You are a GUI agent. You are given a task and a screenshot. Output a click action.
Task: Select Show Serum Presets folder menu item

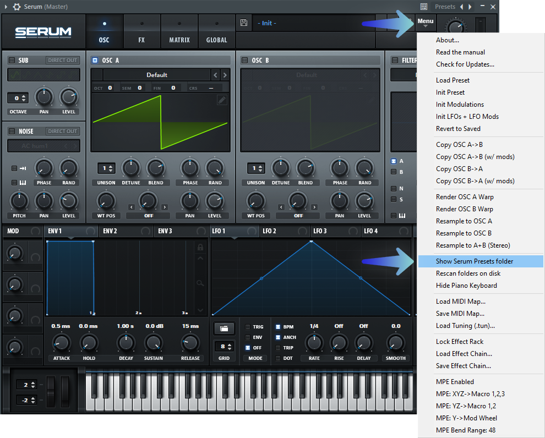click(x=481, y=261)
